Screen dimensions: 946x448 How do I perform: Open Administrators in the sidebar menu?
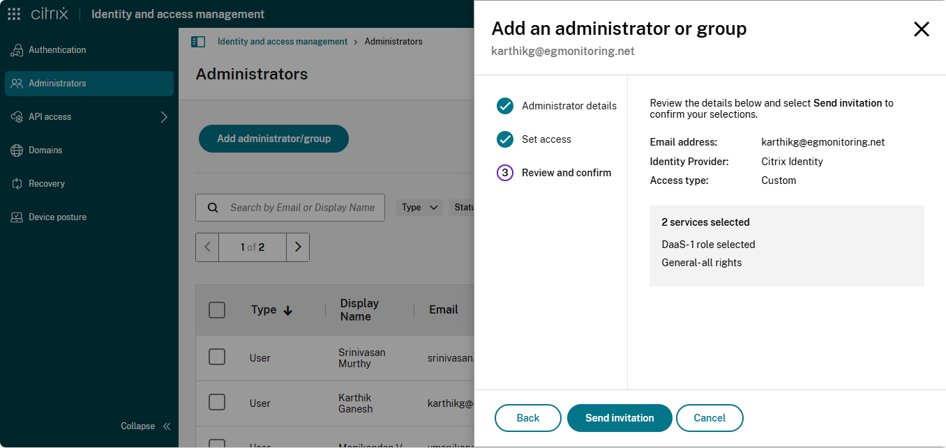[x=57, y=84]
